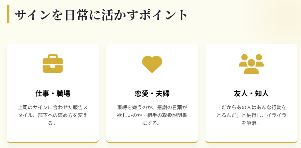Click the text line starting with 上司のサイン

tap(53, 107)
